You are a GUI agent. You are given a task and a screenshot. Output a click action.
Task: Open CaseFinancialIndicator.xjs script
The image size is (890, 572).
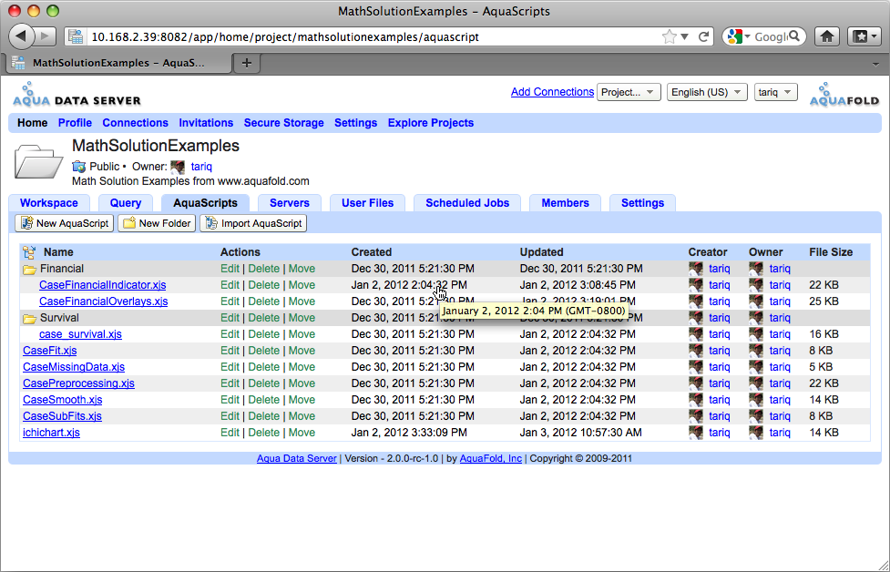[x=103, y=285]
